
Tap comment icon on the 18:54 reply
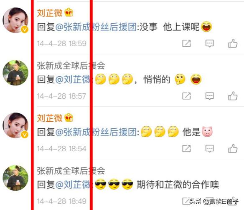point(210,148)
